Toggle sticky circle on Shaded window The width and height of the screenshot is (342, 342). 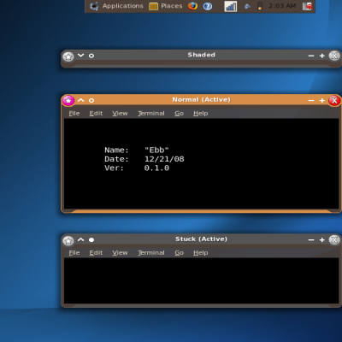click(91, 56)
